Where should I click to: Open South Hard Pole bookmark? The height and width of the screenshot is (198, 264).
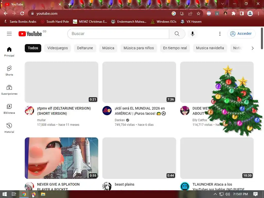pos(55,22)
